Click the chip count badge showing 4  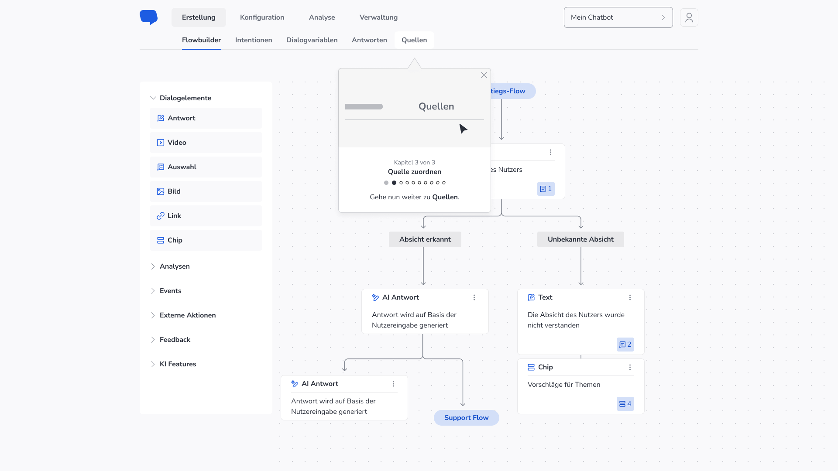pos(625,404)
